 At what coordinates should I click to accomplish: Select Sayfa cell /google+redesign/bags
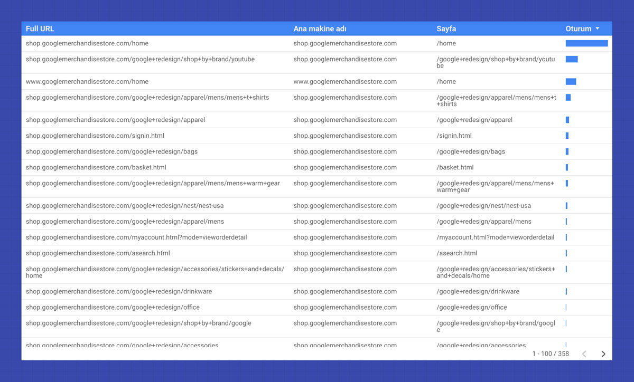pyautogui.click(x=471, y=151)
